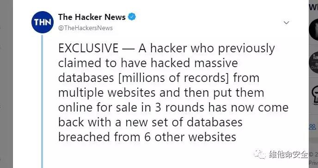318x168 pixels.
Task: Click the people icon in sidebar
Action: 312,127
